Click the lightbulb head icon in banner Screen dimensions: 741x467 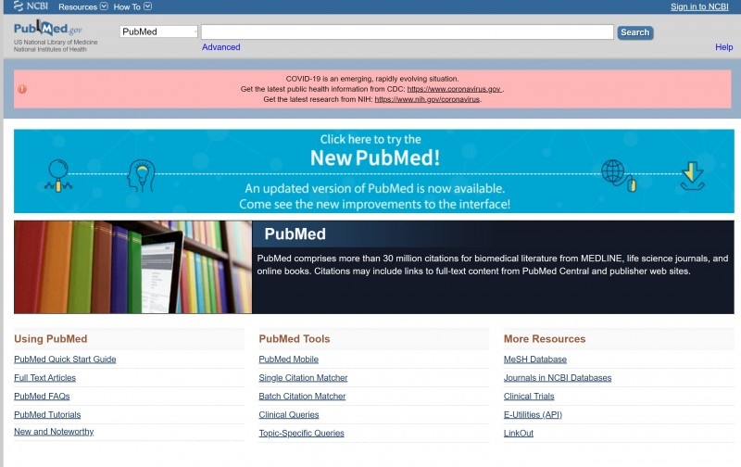pyautogui.click(x=141, y=175)
